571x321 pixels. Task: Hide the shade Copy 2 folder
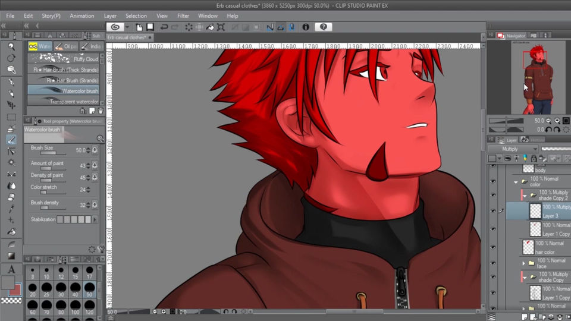(x=493, y=195)
